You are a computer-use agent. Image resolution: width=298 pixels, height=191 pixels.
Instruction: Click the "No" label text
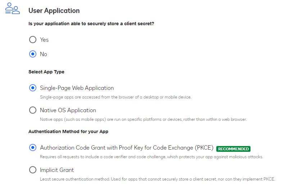(x=44, y=54)
